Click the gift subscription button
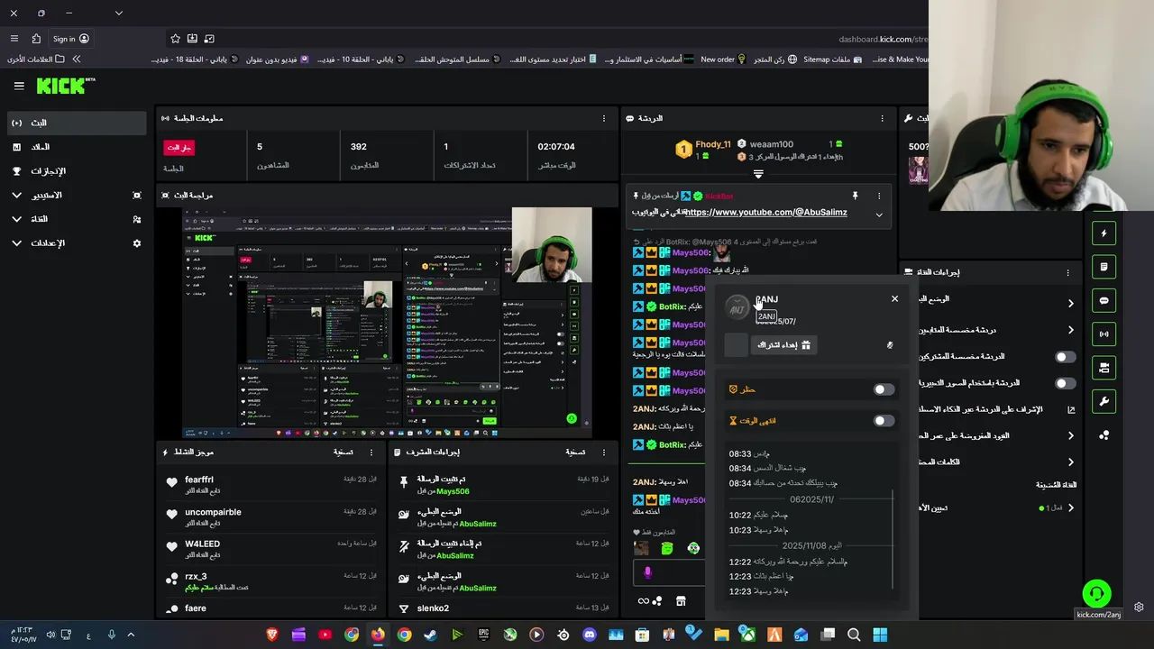1154x649 pixels. 783,344
